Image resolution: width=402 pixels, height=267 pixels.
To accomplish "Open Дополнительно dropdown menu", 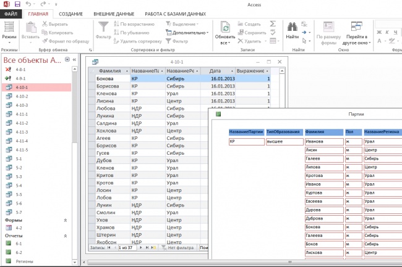I will (187, 33).
